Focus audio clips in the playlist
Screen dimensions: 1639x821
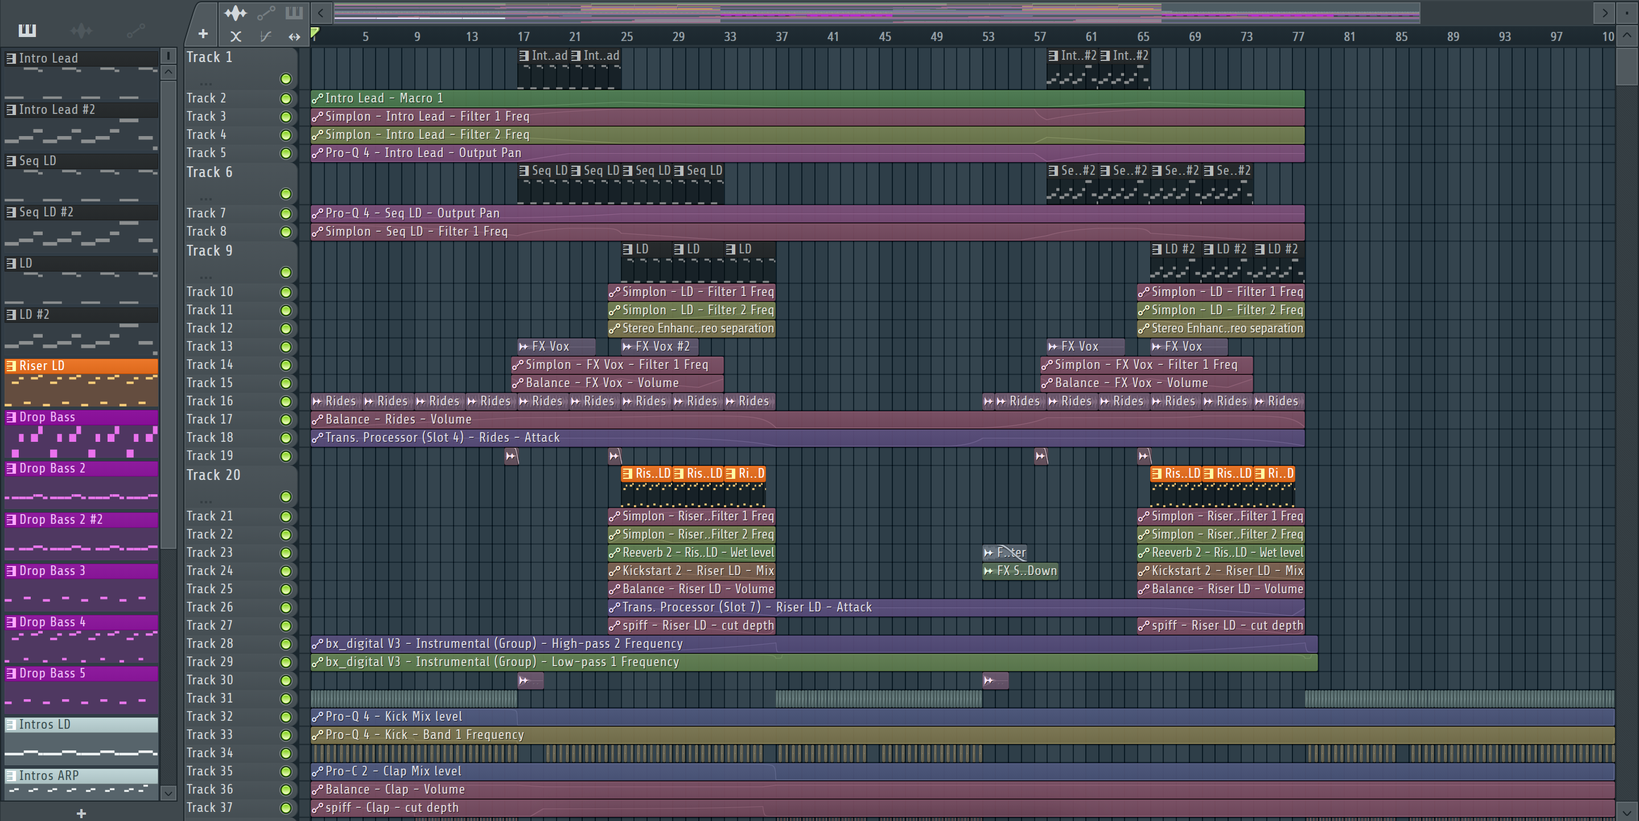tap(236, 12)
